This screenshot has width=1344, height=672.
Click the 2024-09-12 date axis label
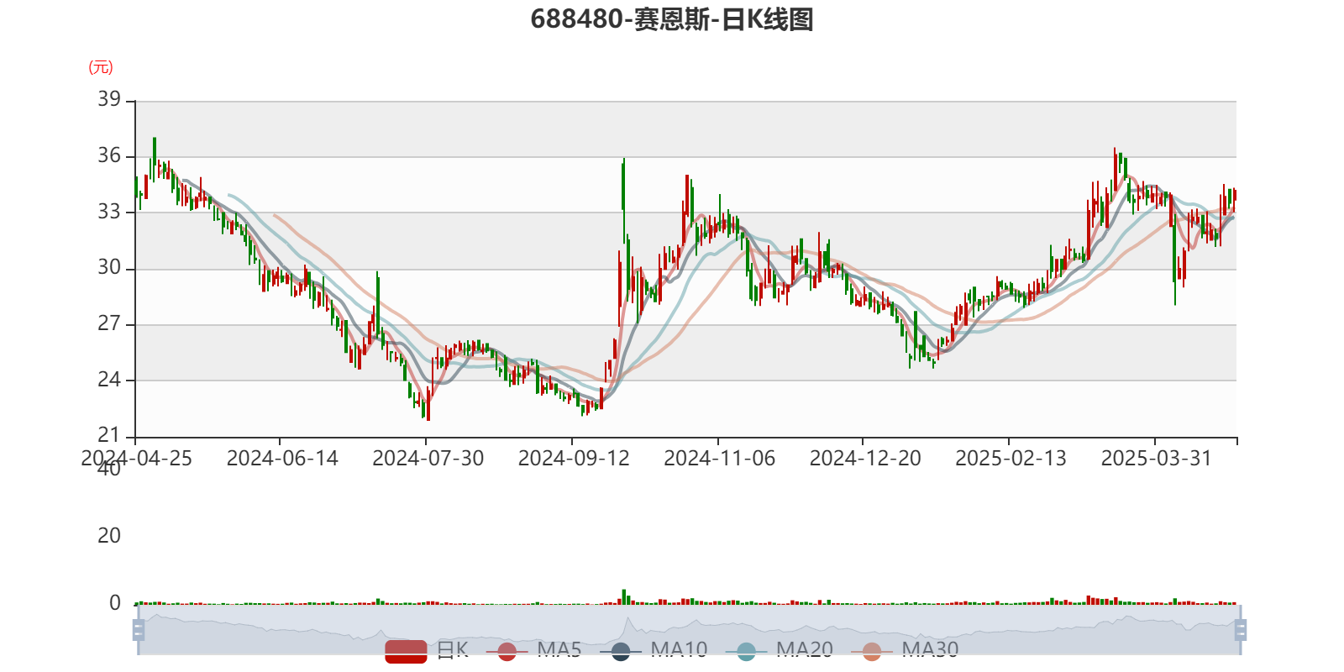[574, 459]
